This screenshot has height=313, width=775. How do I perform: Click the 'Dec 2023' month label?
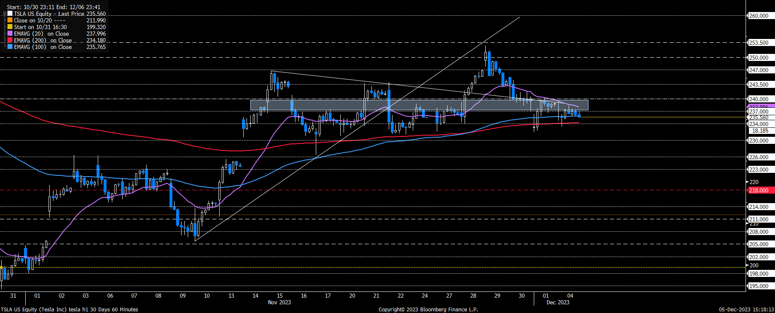click(x=558, y=302)
